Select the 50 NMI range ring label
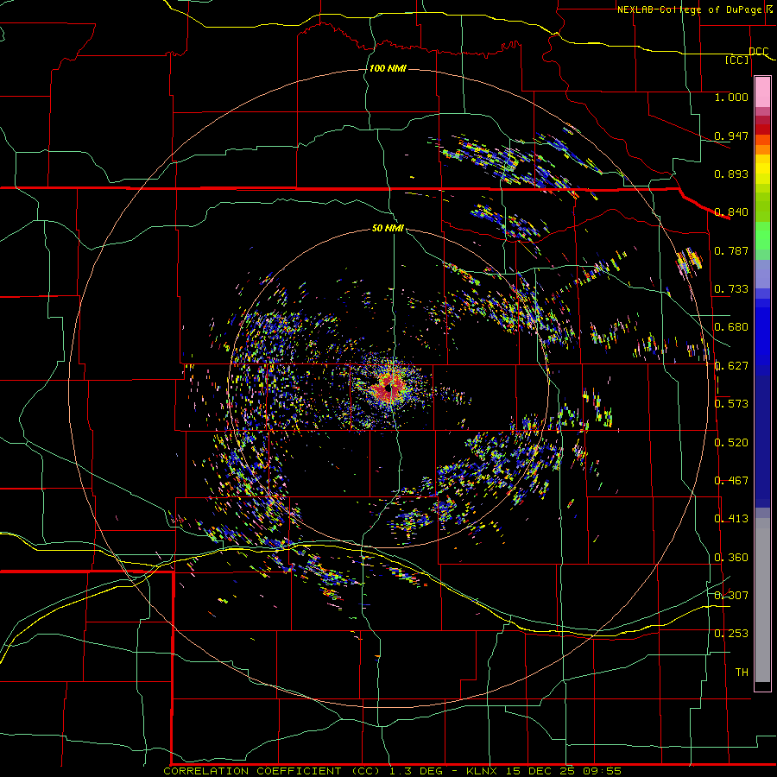Viewport: 777px width, 777px height. 388,228
